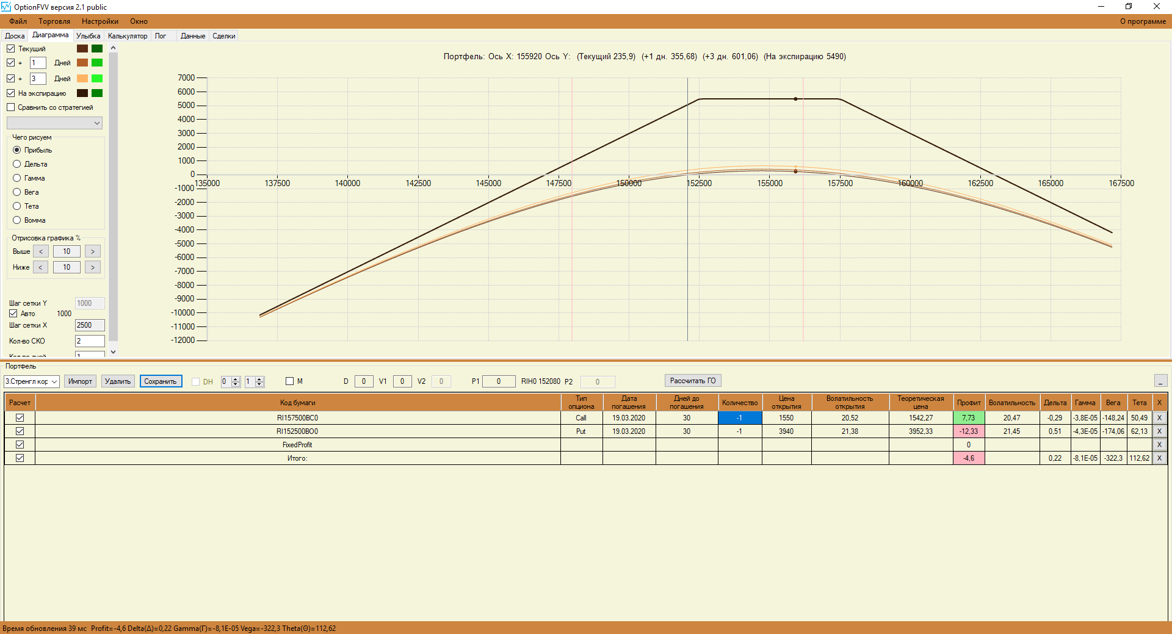
Task: Delete the RI152500BO0 row with X
Action: (1159, 431)
